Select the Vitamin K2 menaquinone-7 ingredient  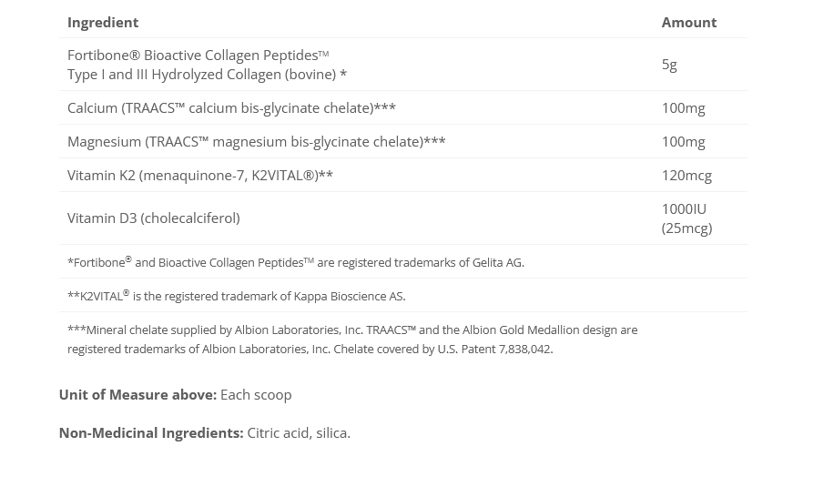199,175
